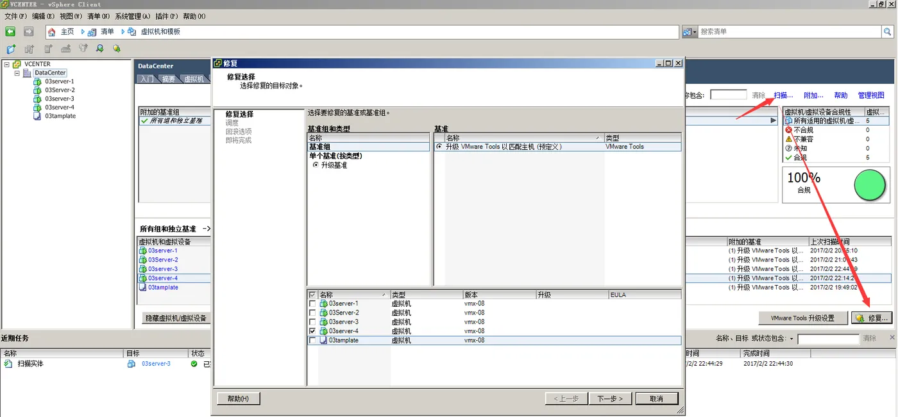This screenshot has width=898, height=417.
Task: Select the 升级基准 radio button
Action: [316, 165]
